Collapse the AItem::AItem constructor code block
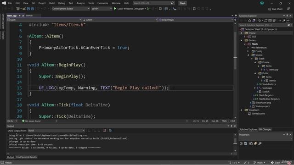Viewport: 294px width, 165px height. pyautogui.click(x=28, y=36)
